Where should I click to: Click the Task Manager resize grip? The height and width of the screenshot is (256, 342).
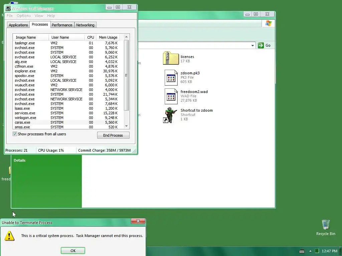point(135,151)
